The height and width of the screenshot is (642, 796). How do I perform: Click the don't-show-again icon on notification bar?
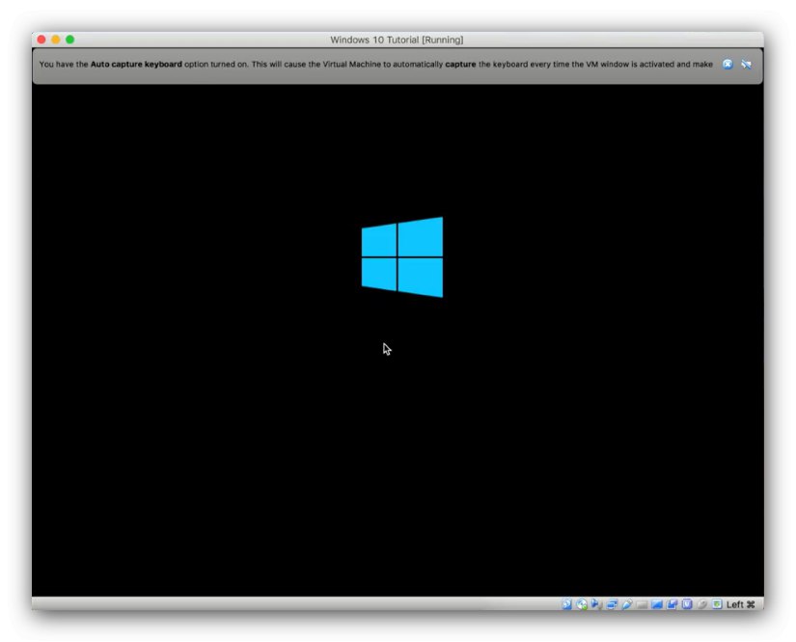coord(746,64)
